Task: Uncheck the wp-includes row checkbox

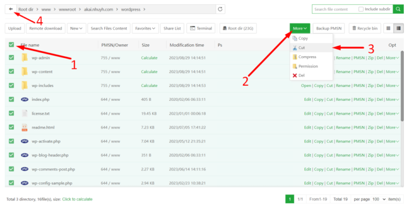Action: coord(11,85)
